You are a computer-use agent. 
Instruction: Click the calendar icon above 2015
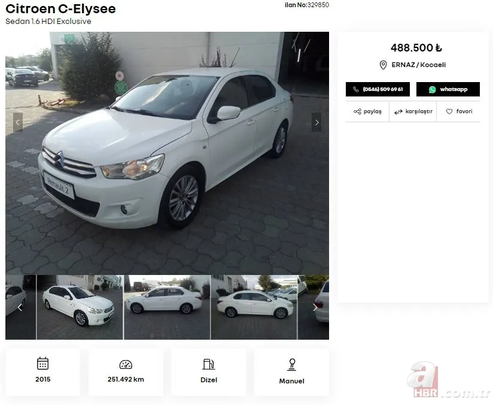[x=42, y=363]
